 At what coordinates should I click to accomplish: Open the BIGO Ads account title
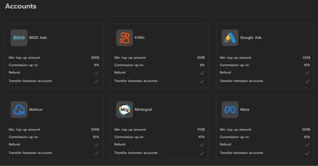tap(38, 38)
